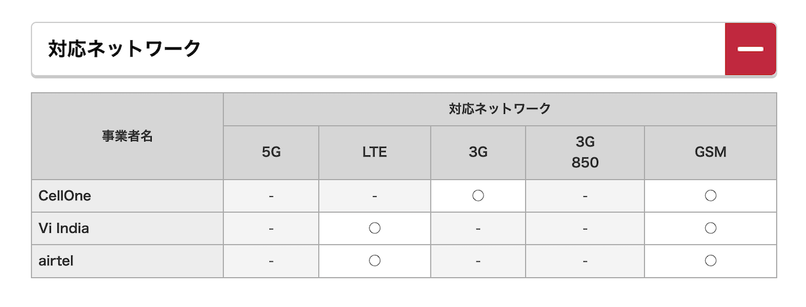Click the dash in CellOne 5G cell
The width and height of the screenshot is (806, 307).
pos(271,196)
